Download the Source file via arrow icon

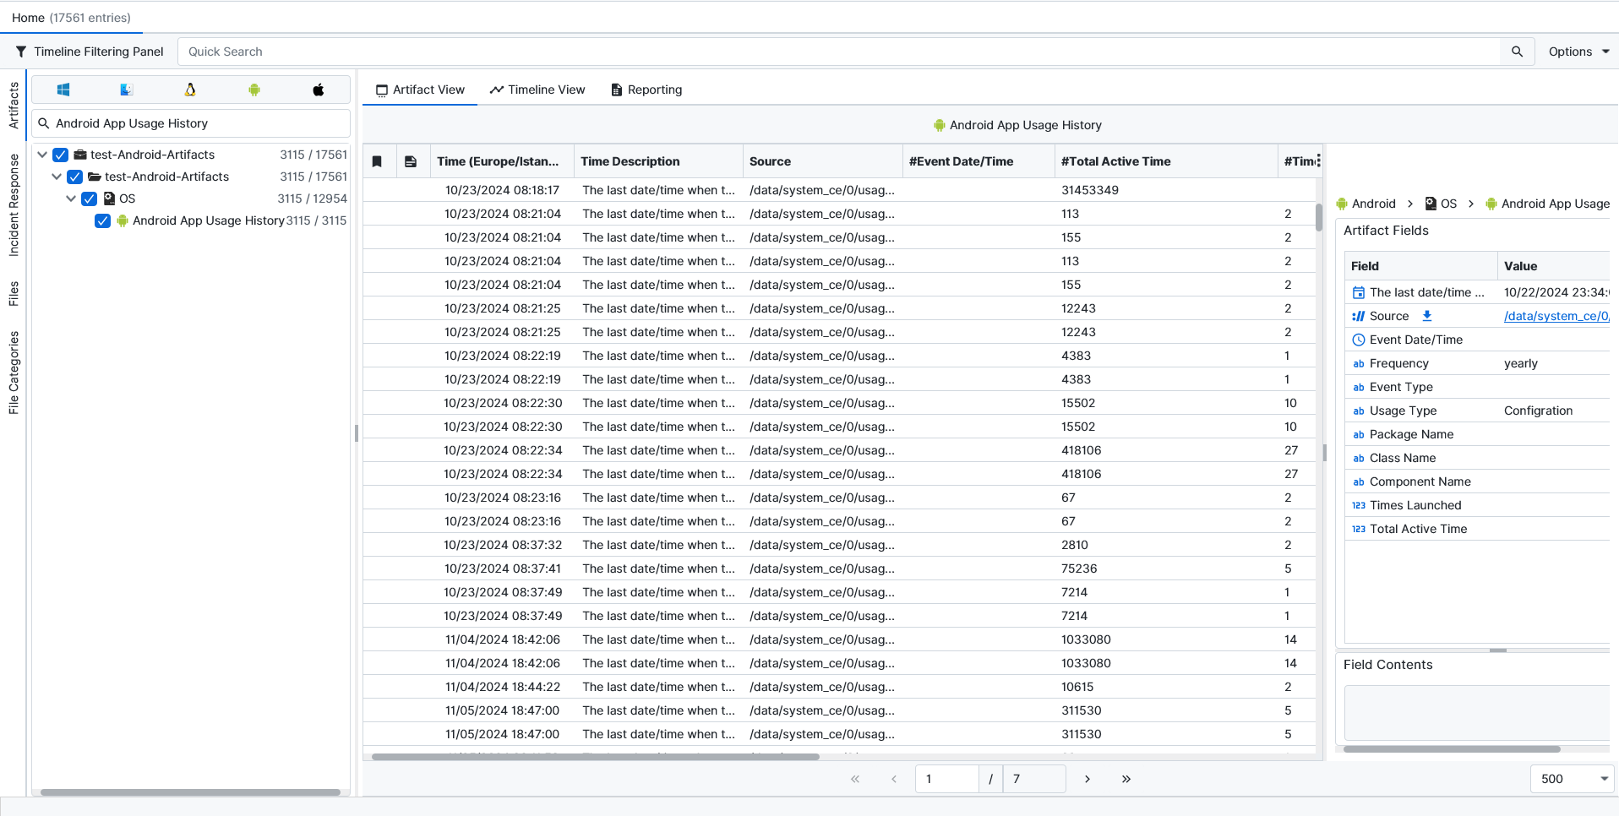(1427, 316)
